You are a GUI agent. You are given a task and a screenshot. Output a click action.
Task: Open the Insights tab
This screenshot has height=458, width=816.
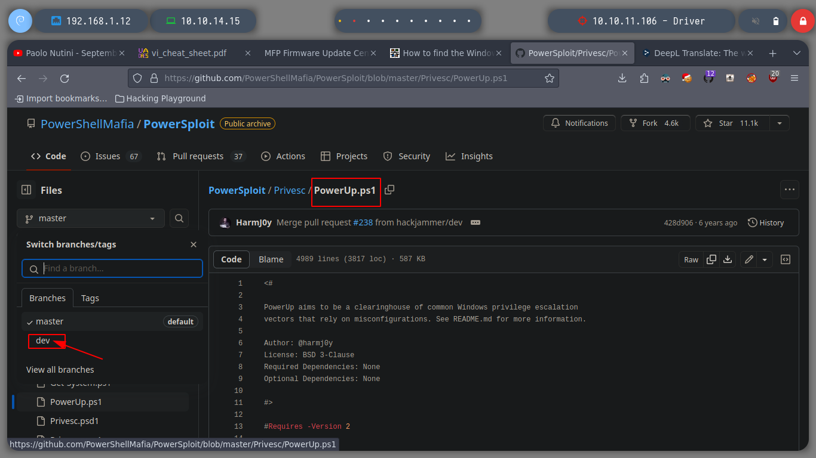point(470,156)
